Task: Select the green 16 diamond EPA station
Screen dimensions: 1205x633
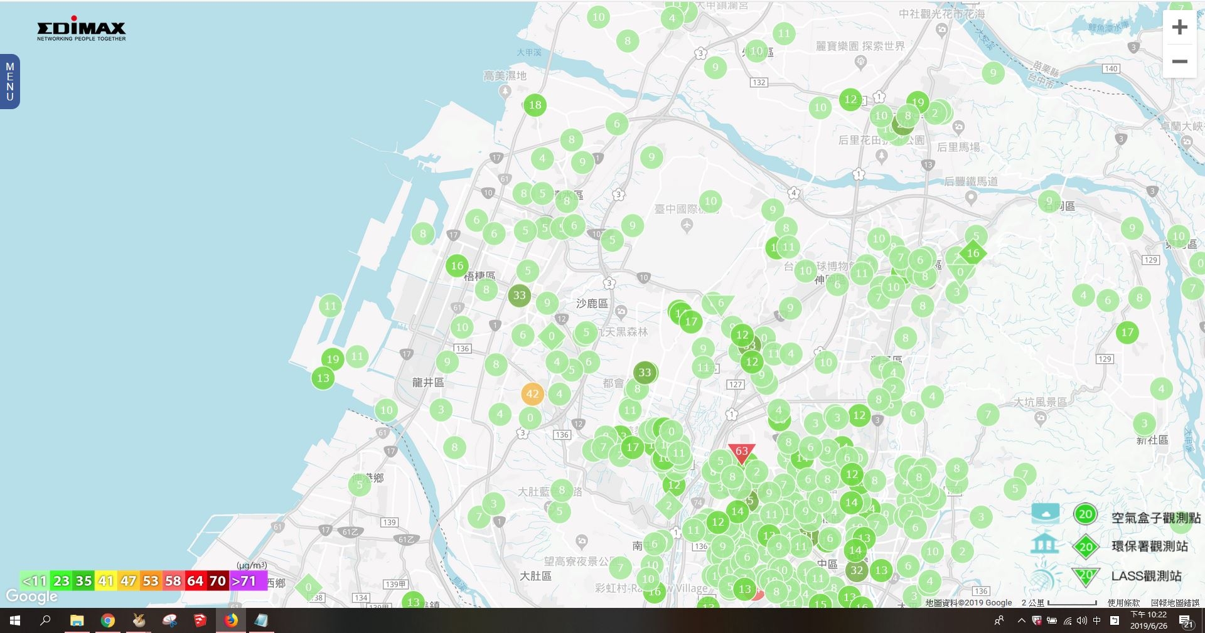Action: [x=973, y=253]
